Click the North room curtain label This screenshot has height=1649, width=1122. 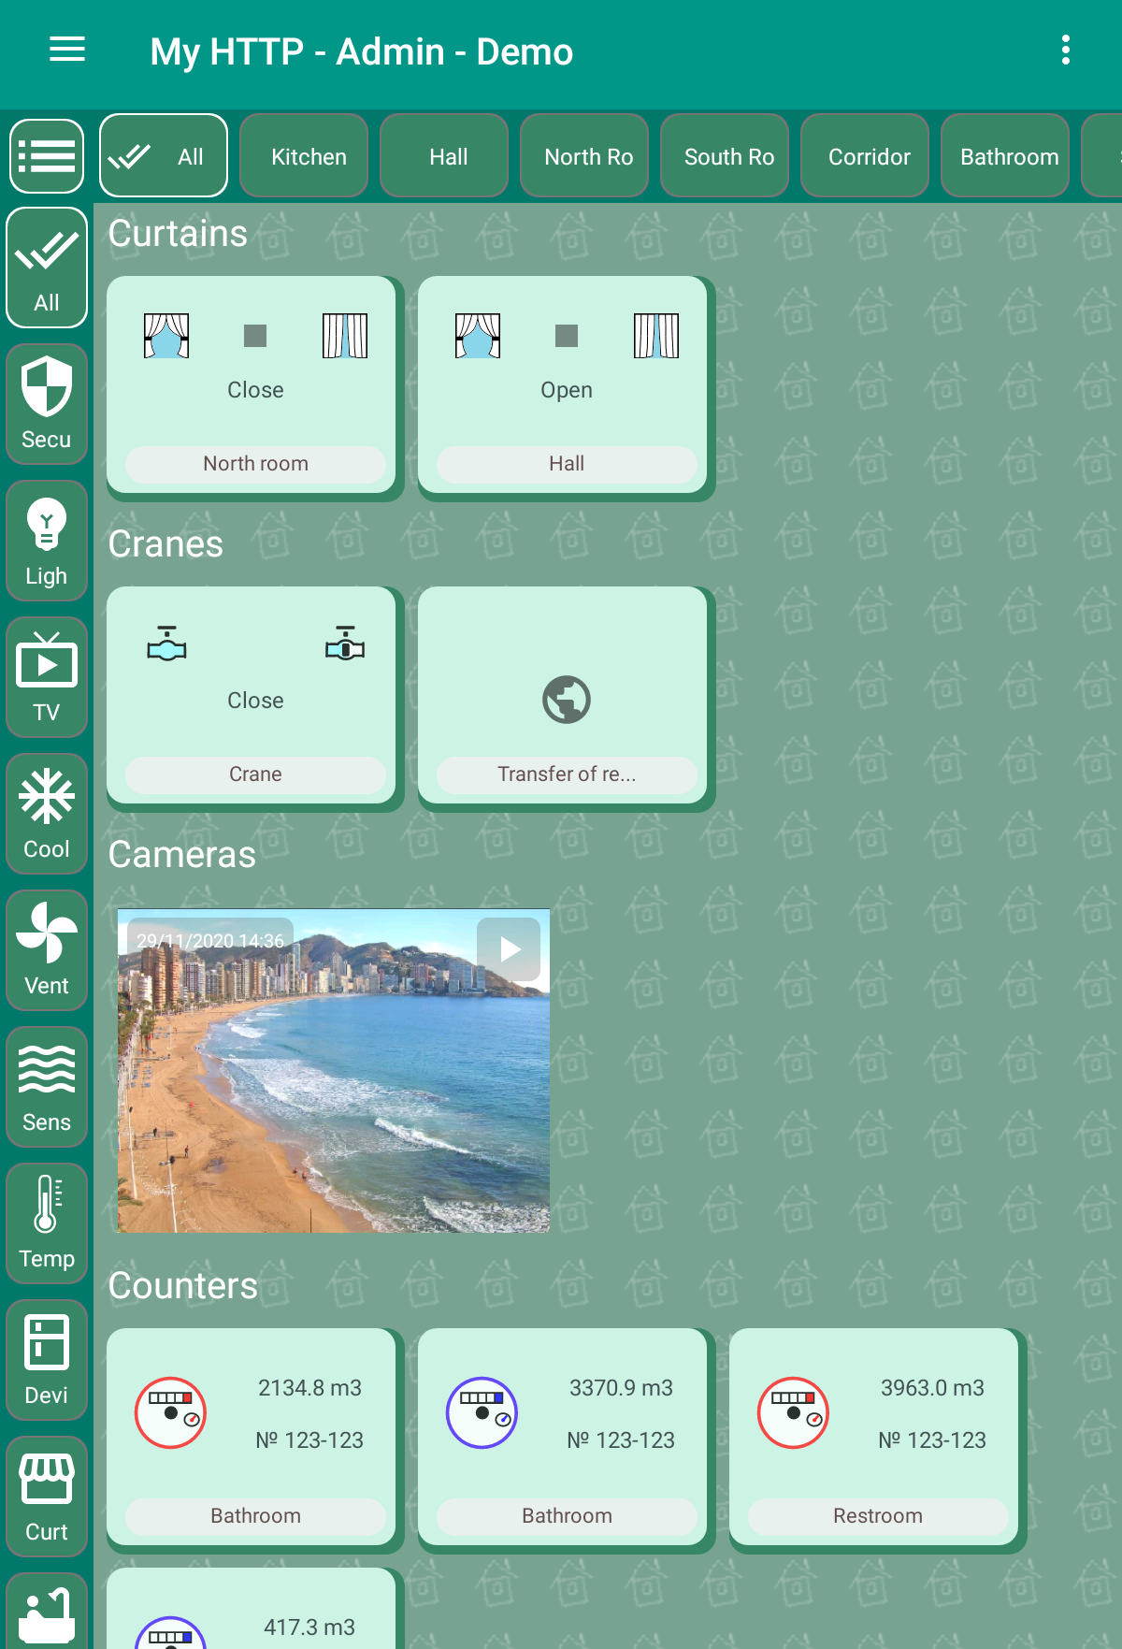255,464
